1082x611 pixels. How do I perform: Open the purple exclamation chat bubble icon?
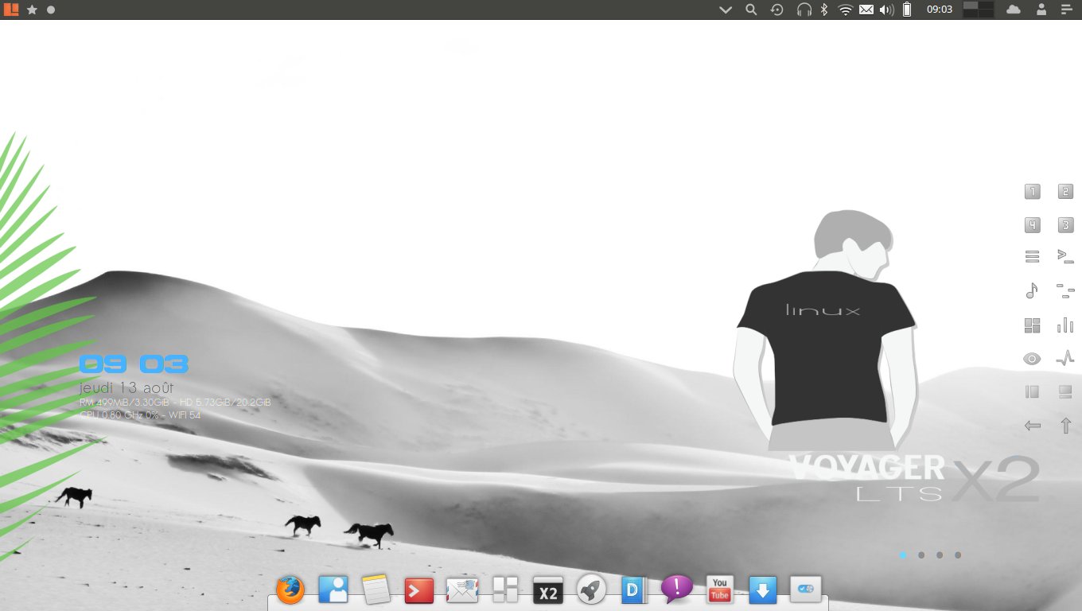(x=677, y=589)
